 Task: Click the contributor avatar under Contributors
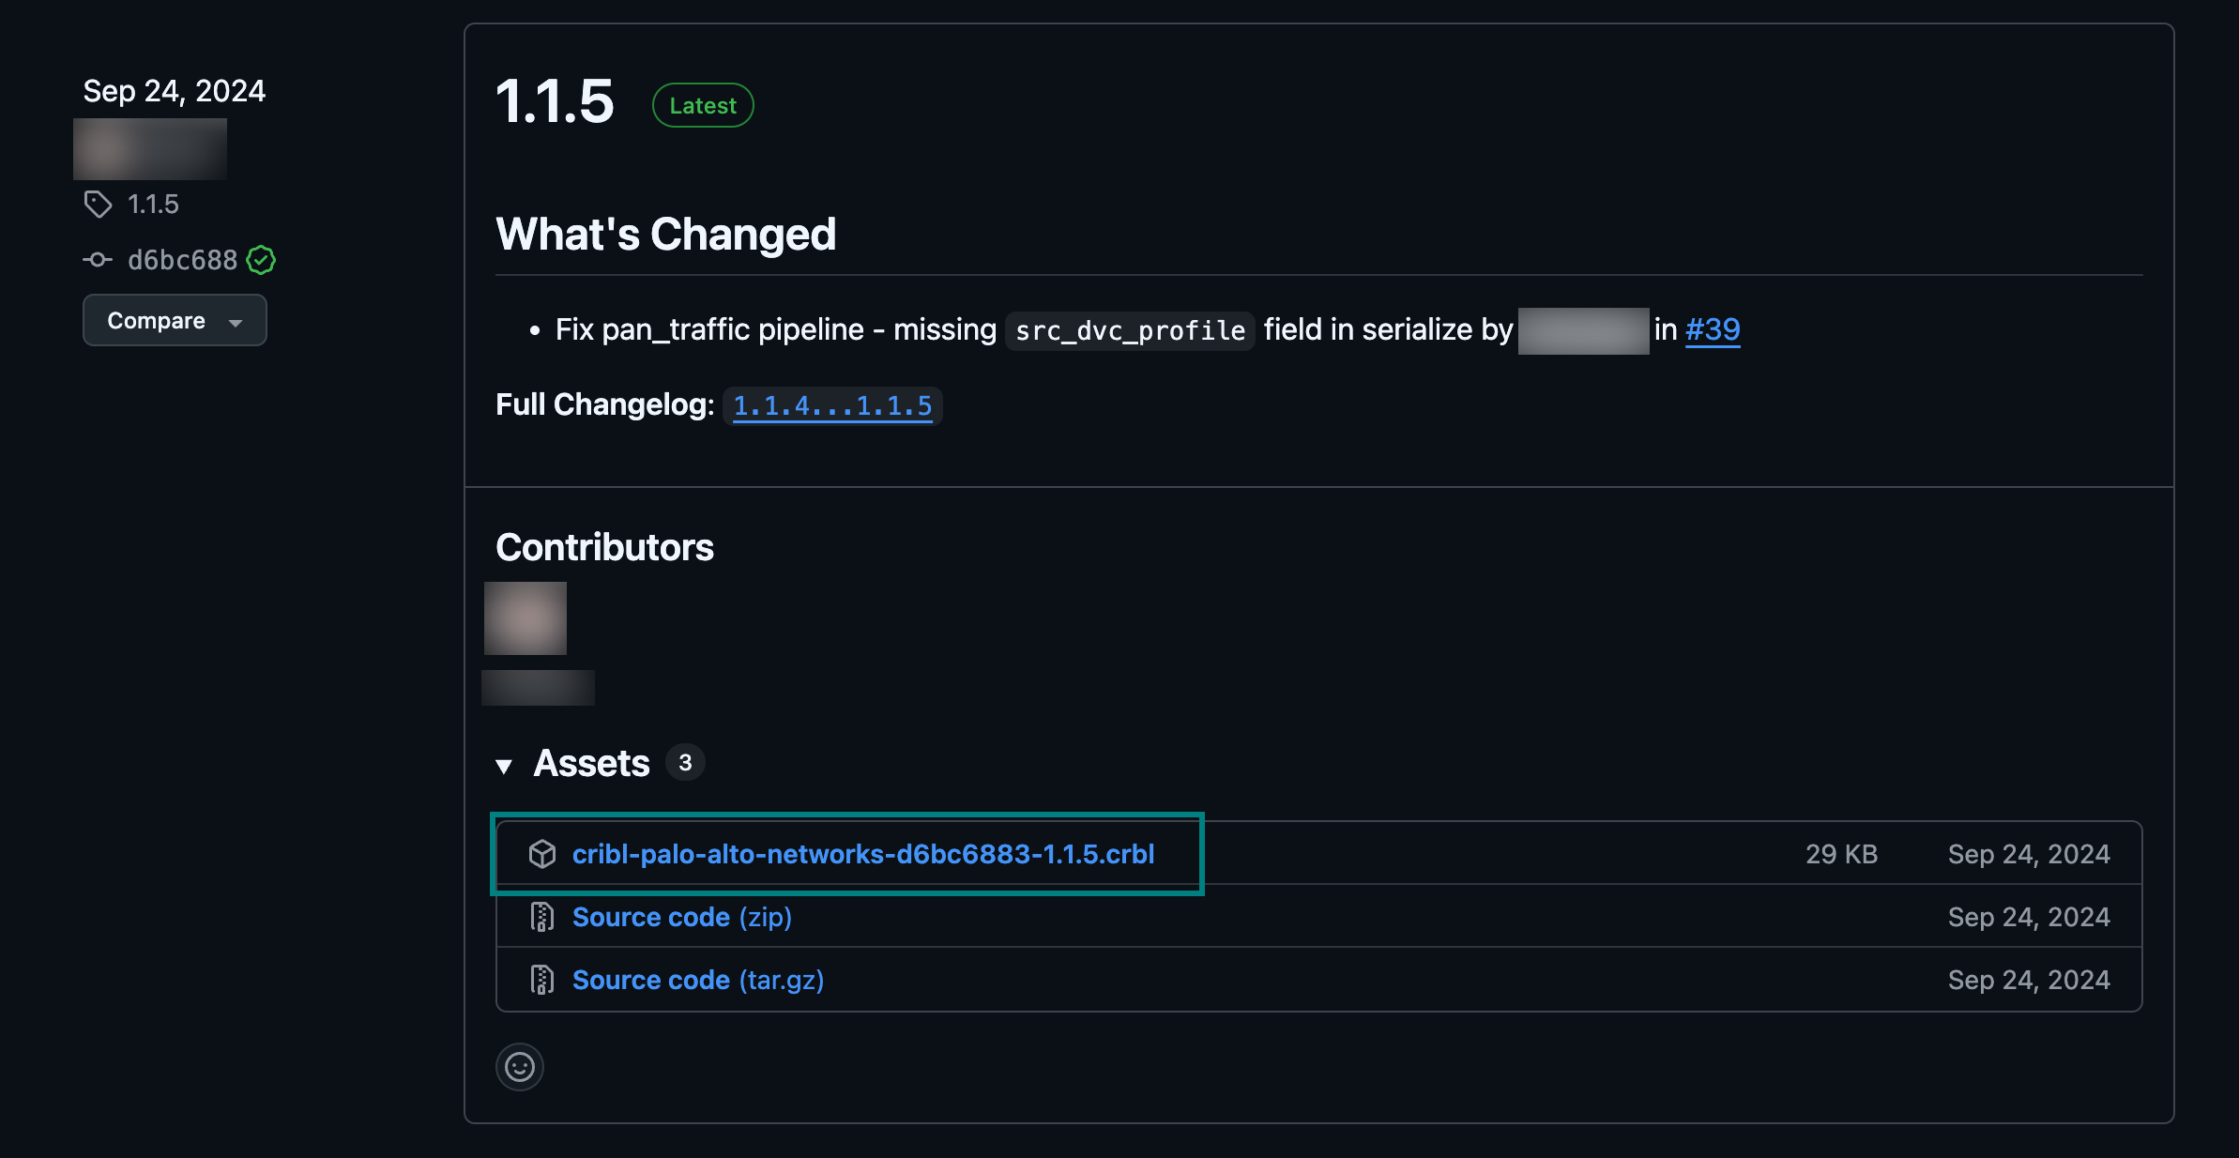525,617
